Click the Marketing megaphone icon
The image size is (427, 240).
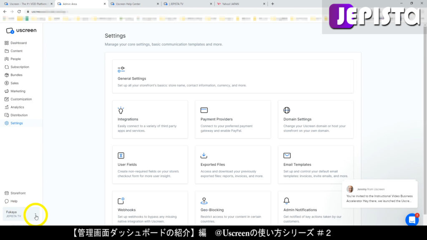pos(7,91)
